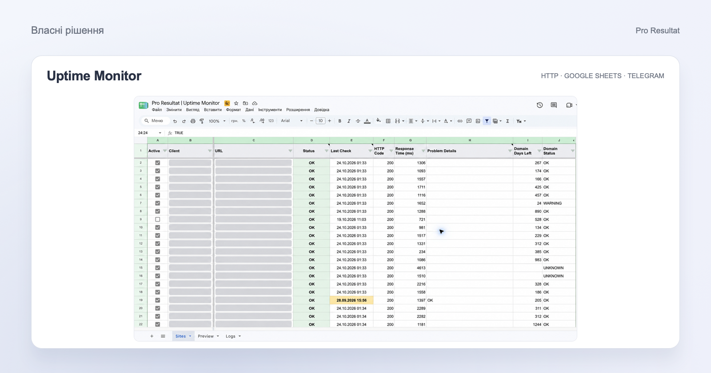Insert a chart from the toolbar

pos(478,121)
